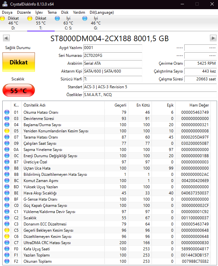Screen dimensions: 218x266
Task: Click yellow warning icon for Düzeltilemeyen Kesim Sayısı
Action: coord(7,237)
